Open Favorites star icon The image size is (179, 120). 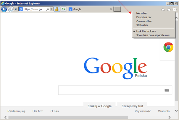(169, 9)
